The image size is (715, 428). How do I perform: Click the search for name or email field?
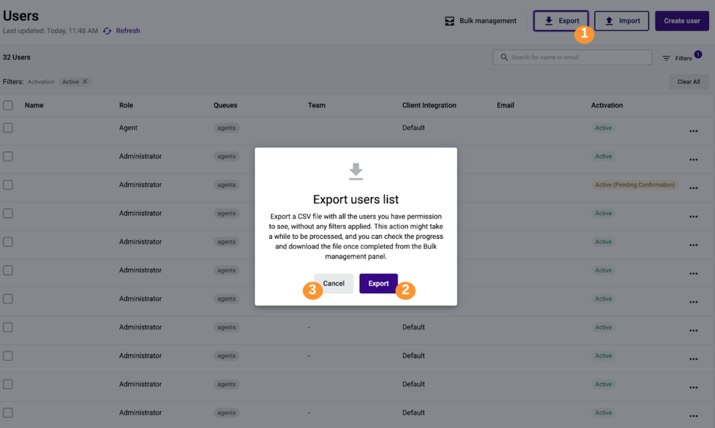pos(572,57)
